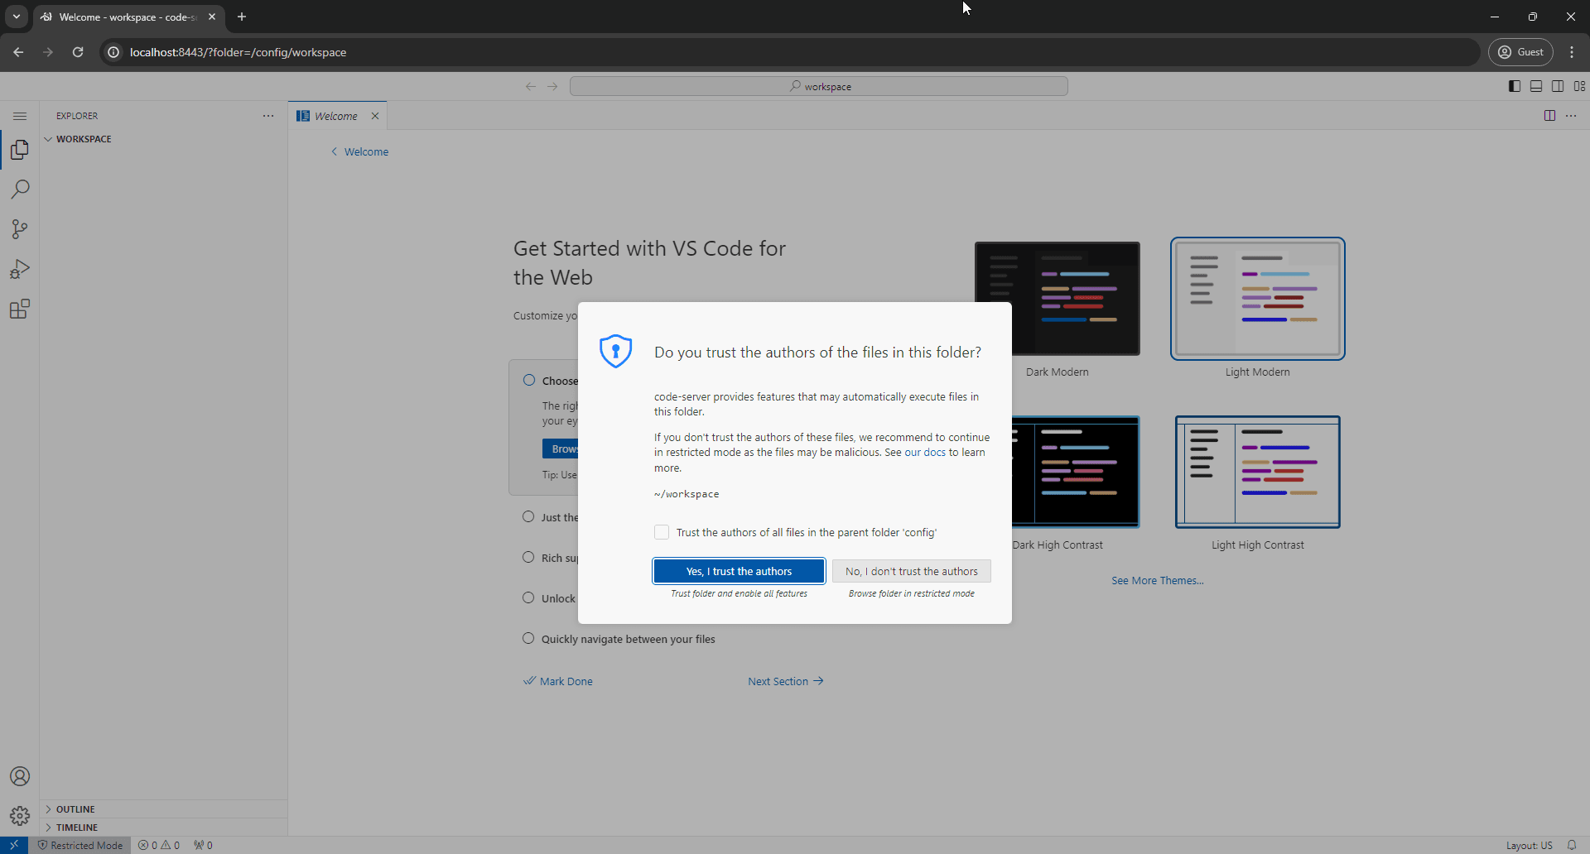
Task: Enable trust for parent folder 'config' checkbox
Action: (x=661, y=532)
